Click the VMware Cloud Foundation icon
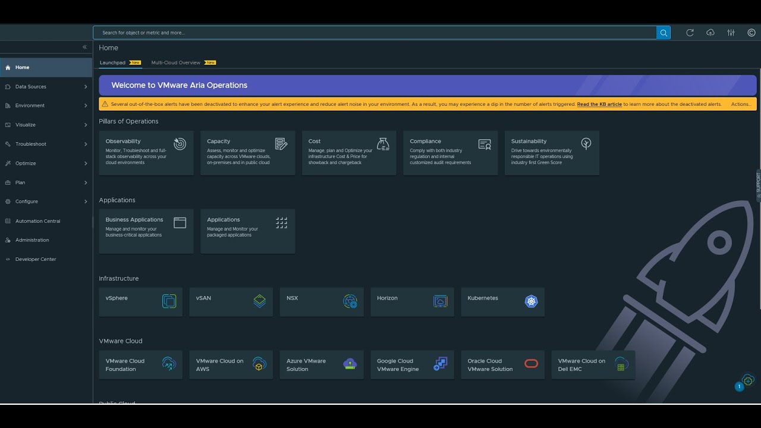The image size is (761, 428). (x=169, y=364)
